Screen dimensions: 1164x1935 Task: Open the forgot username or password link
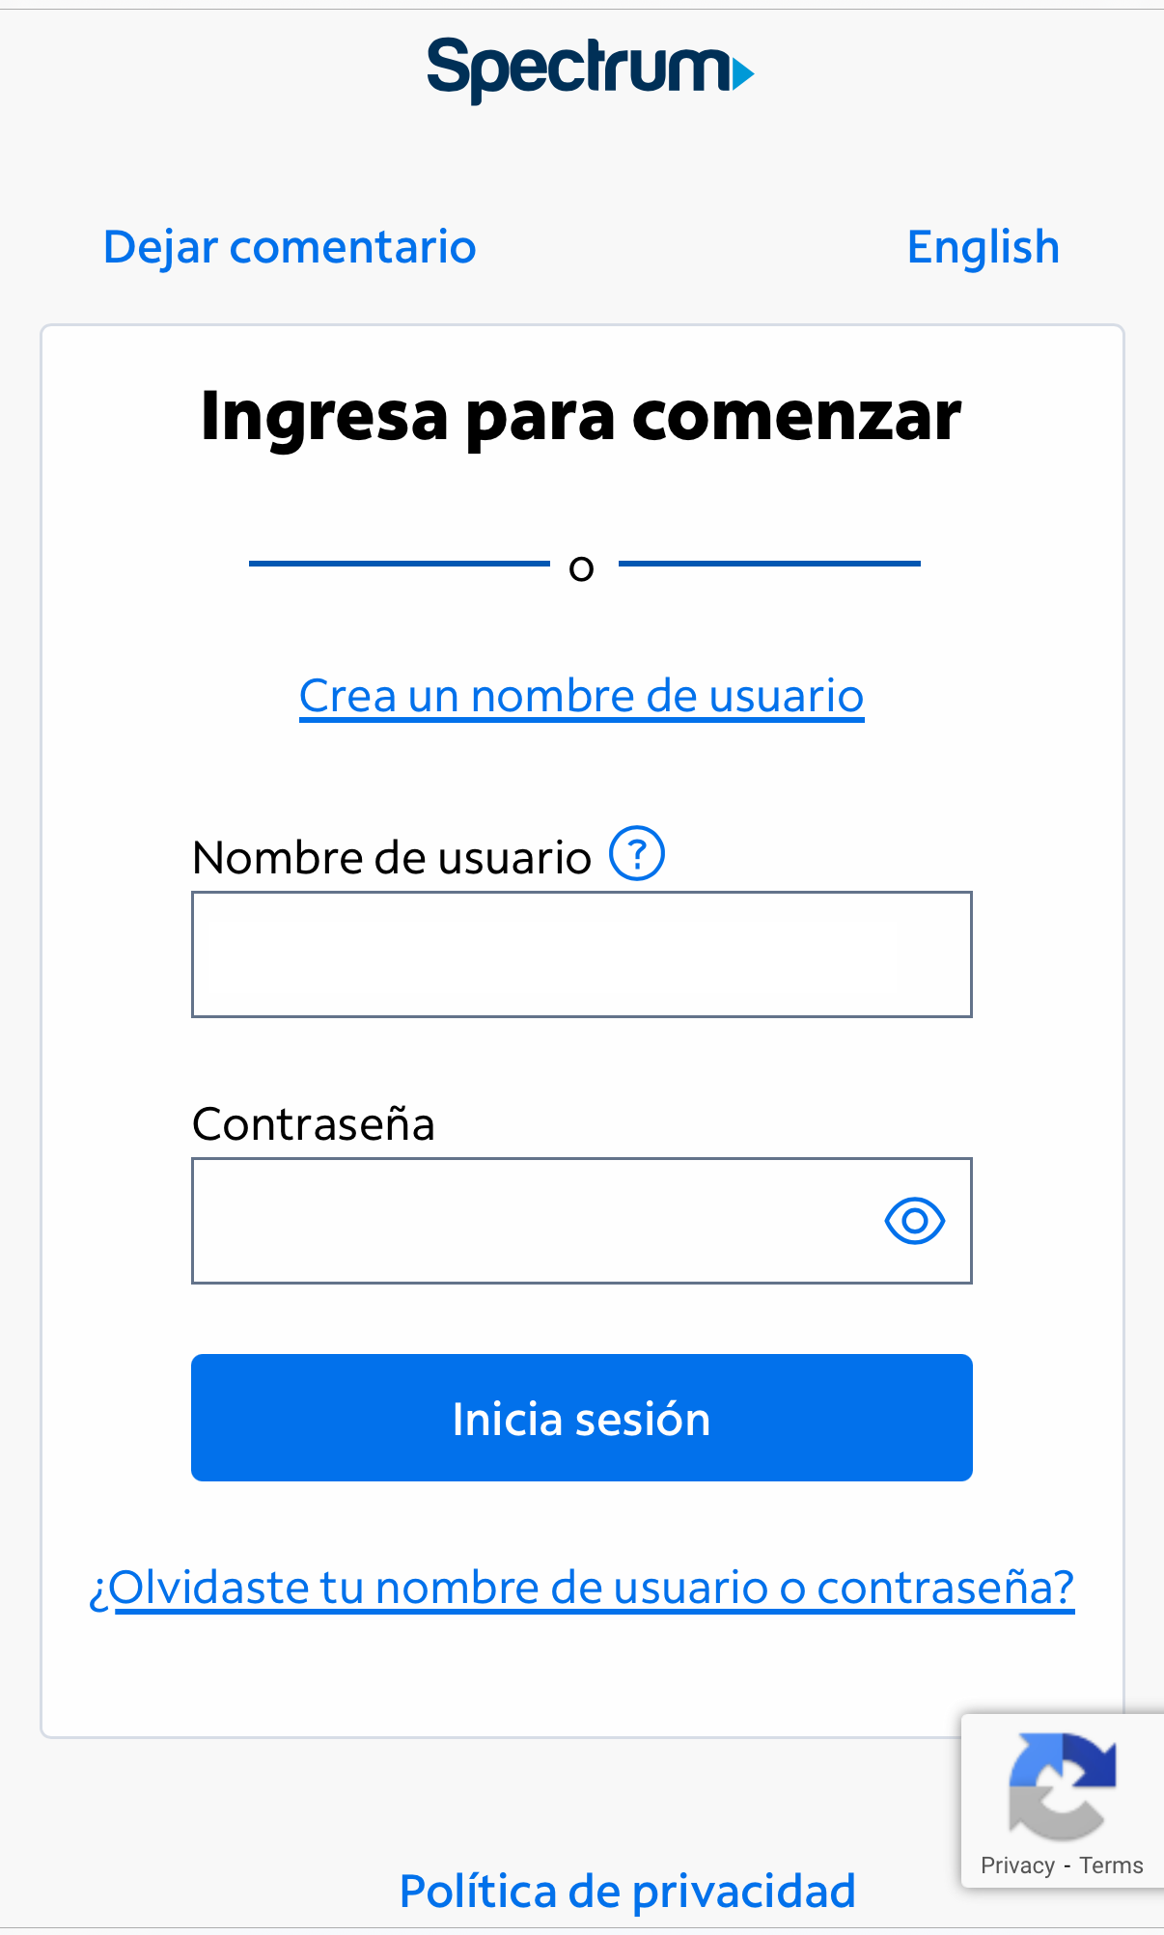coord(581,1588)
